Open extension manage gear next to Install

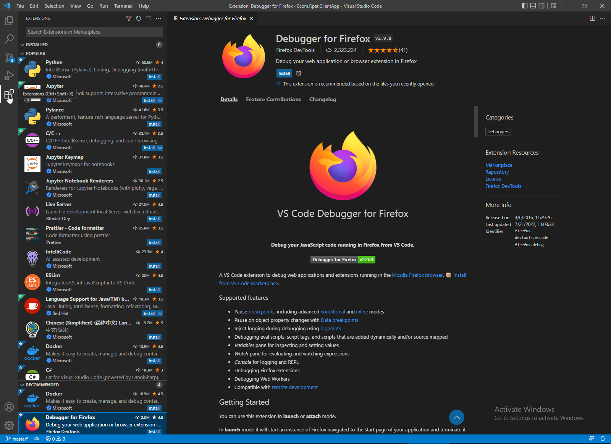299,73
